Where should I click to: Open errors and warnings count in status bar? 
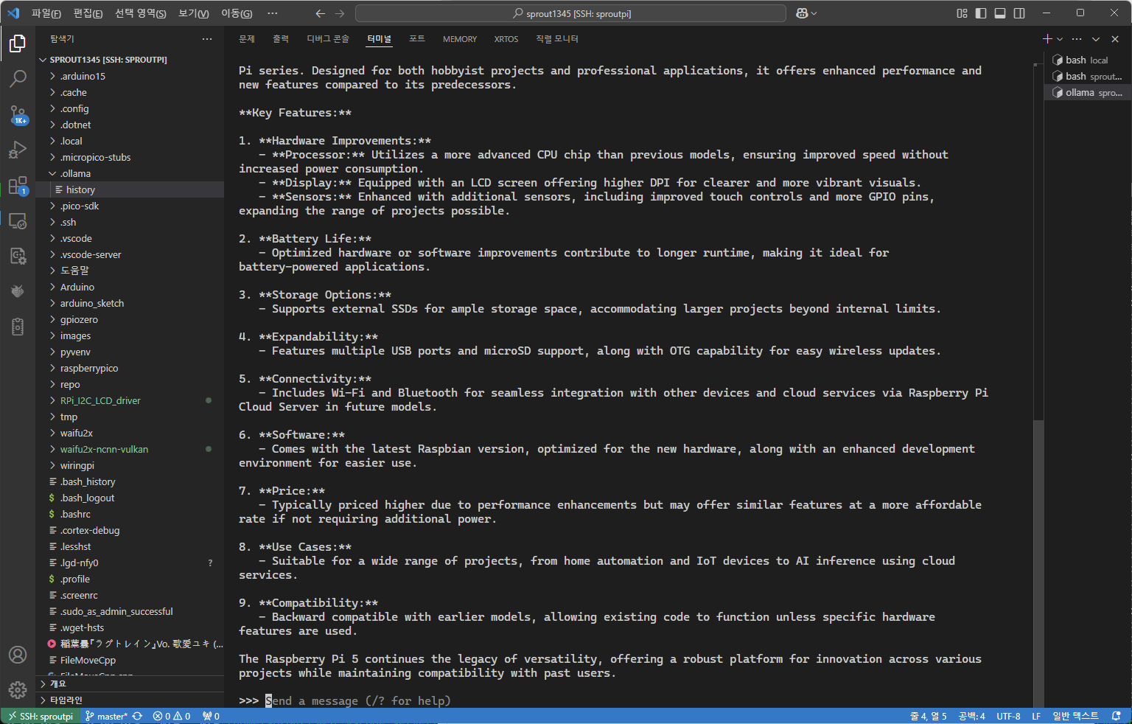click(x=172, y=716)
